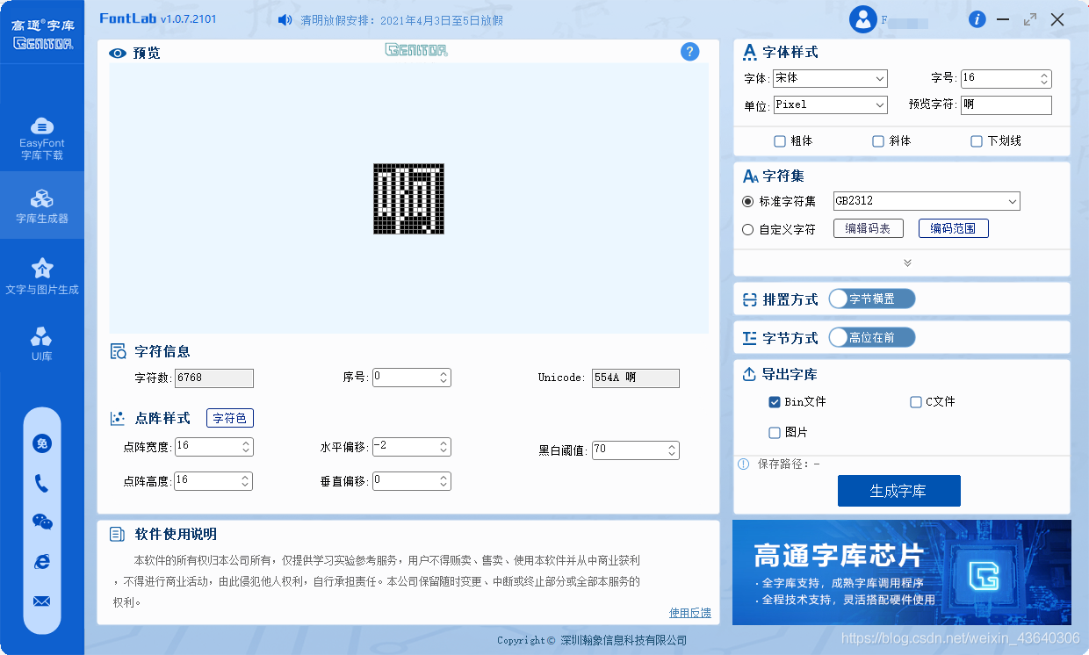Click the user avatar icon
1089x655 pixels.
(863, 19)
